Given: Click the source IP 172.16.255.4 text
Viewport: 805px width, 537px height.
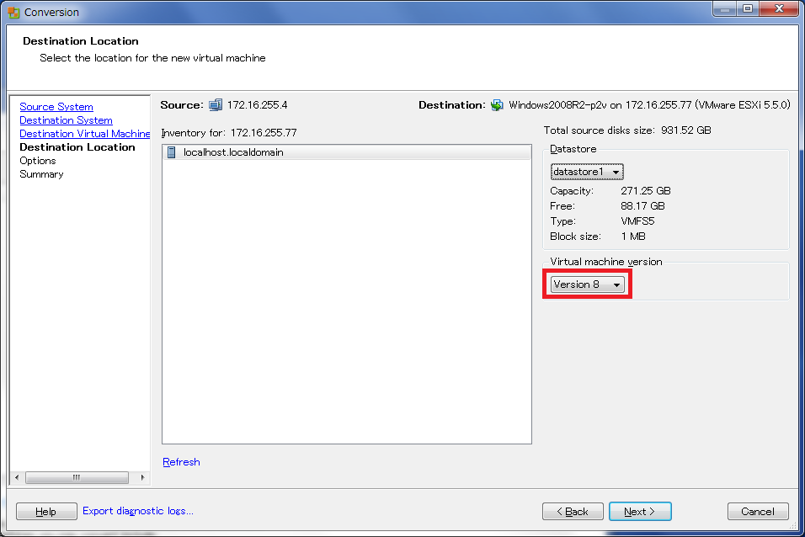Looking at the screenshot, I should coord(257,105).
